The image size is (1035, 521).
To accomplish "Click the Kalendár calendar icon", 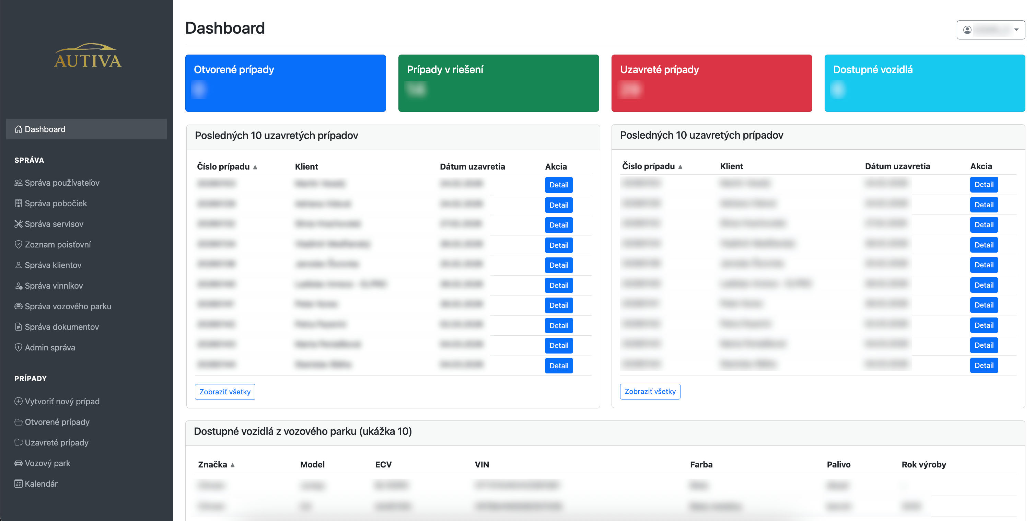I will click(19, 484).
